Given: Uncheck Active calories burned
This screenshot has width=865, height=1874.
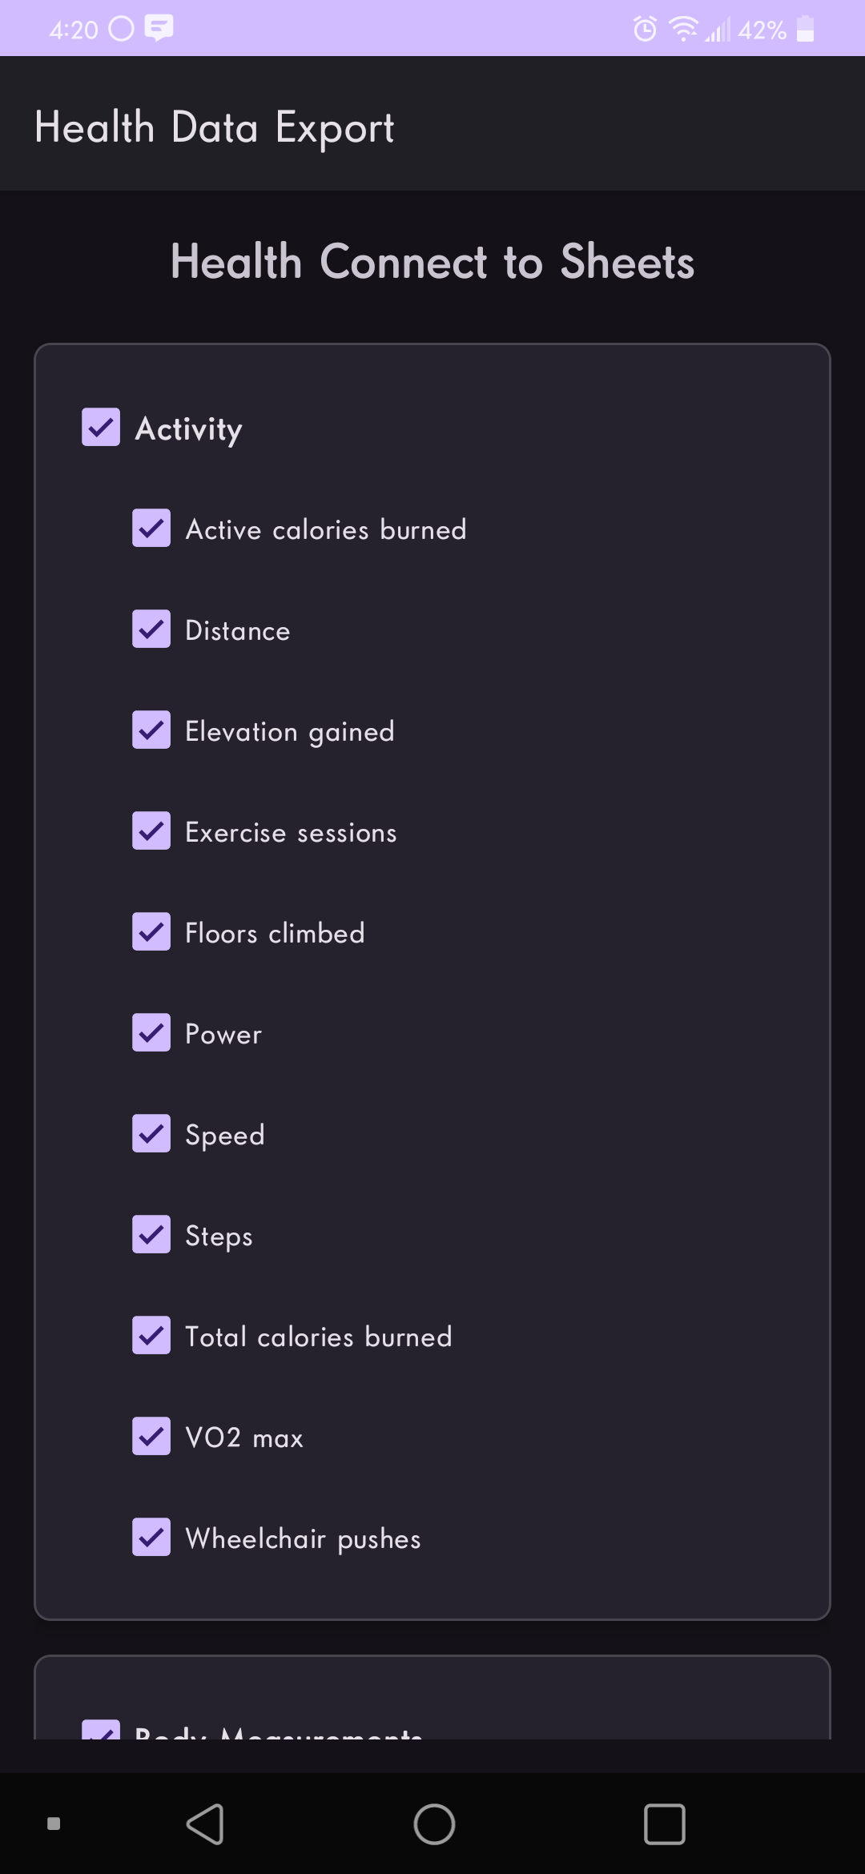Looking at the screenshot, I should click(x=151, y=529).
